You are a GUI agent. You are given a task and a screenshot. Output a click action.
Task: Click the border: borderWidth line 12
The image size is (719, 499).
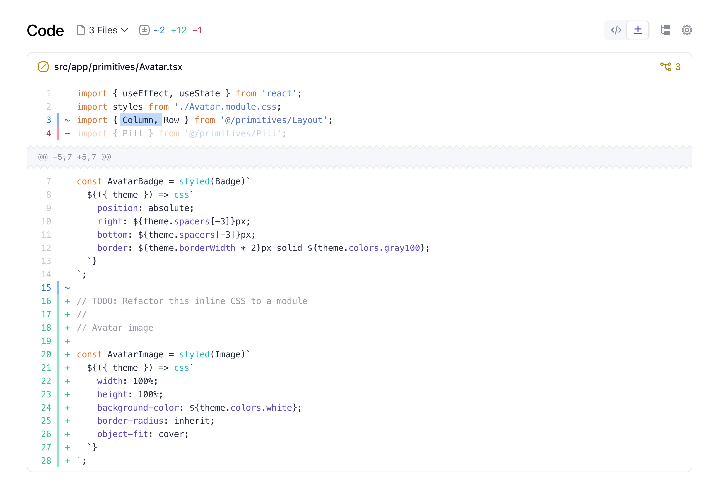click(263, 248)
